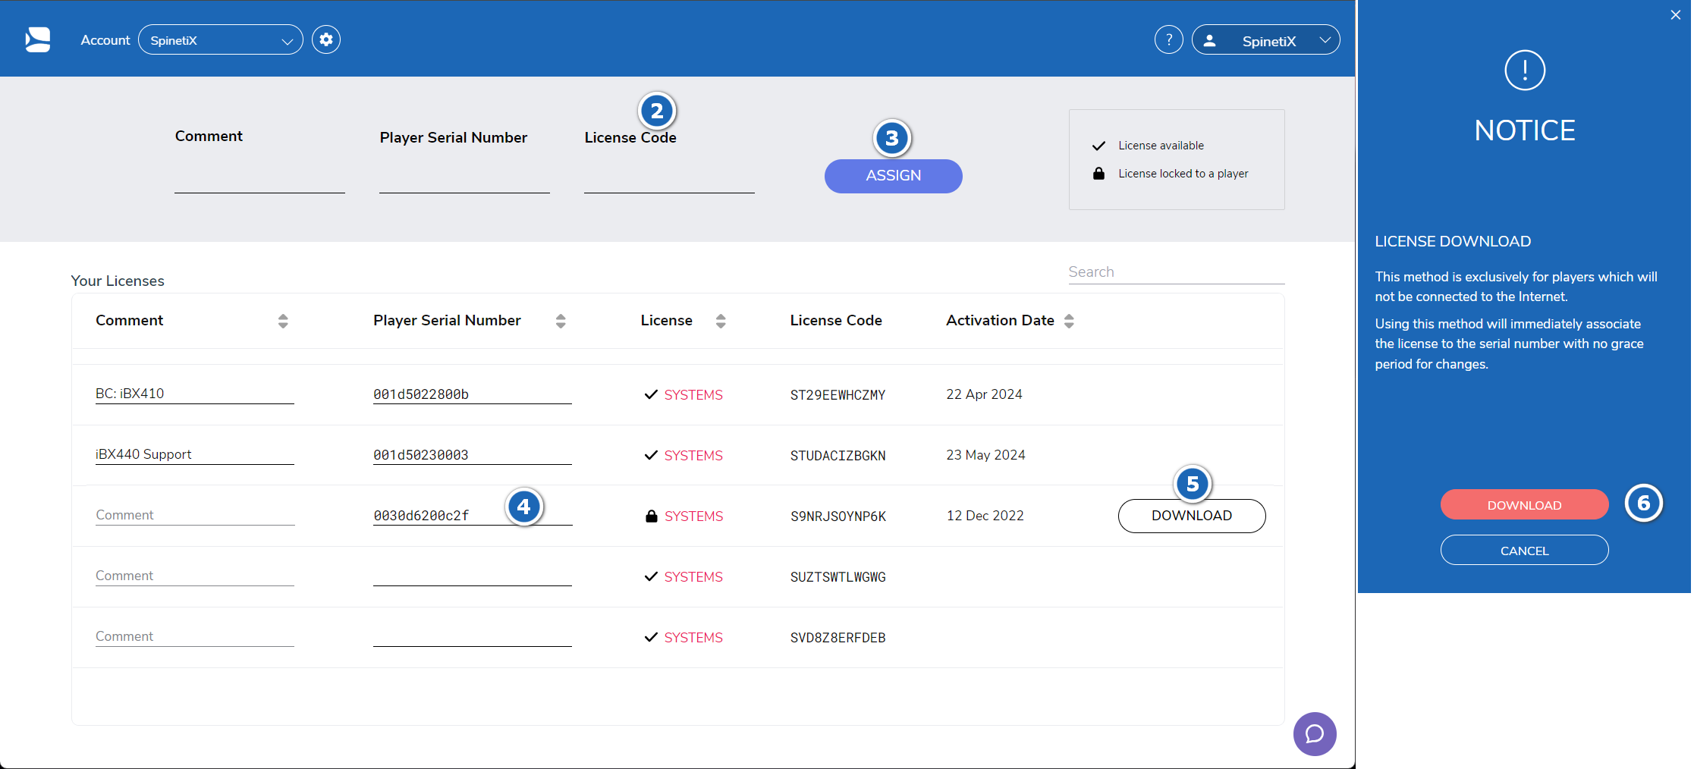Click the License locked padlock legend icon

tap(1098, 174)
